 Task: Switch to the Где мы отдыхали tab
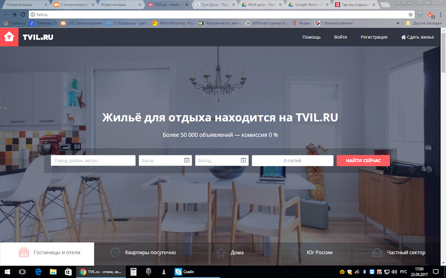coord(355,5)
